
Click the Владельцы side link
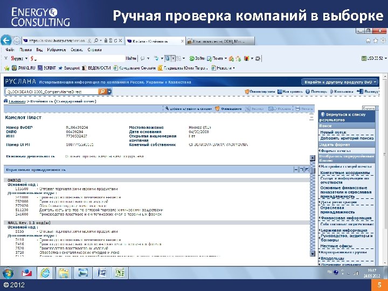coord(332,258)
